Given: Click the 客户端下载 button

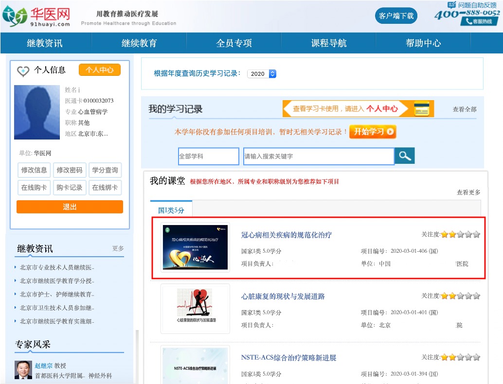Looking at the screenshot, I should pyautogui.click(x=396, y=16).
